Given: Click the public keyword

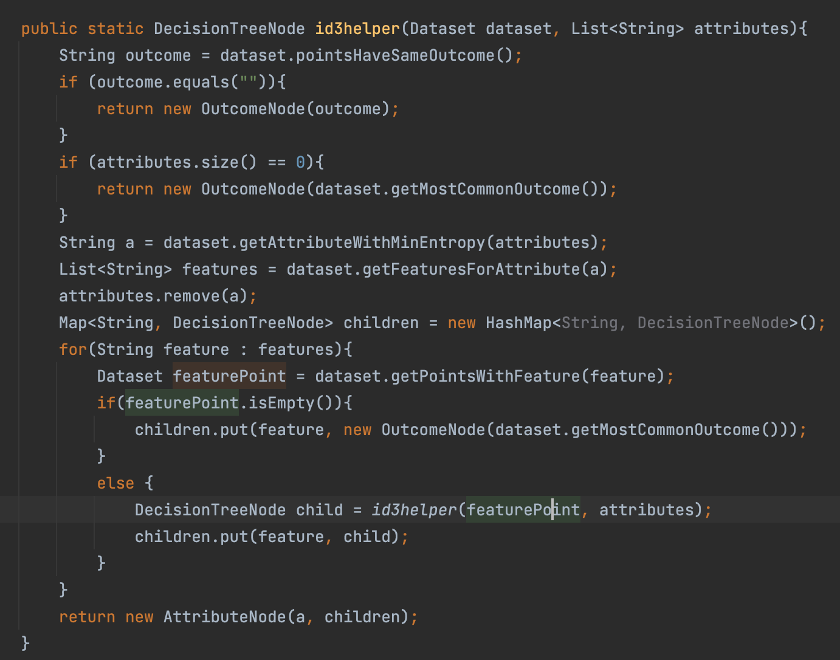Looking at the screenshot, I should point(49,29).
